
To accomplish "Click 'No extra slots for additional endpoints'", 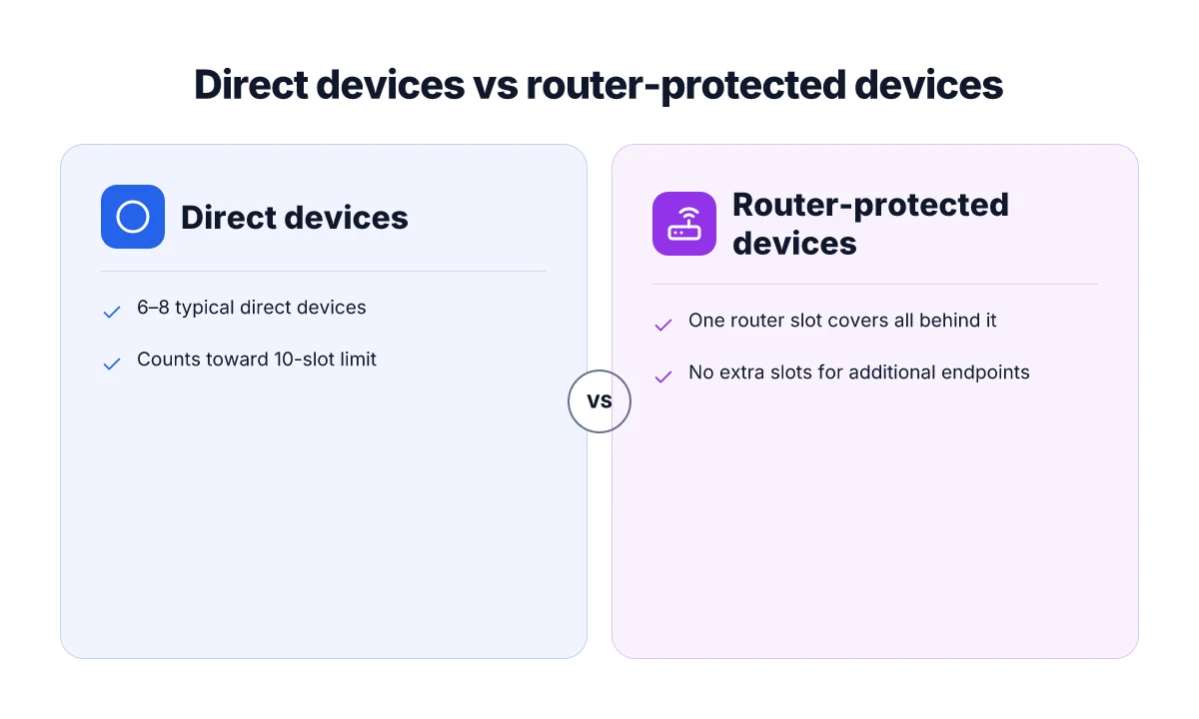I will click(x=859, y=372).
